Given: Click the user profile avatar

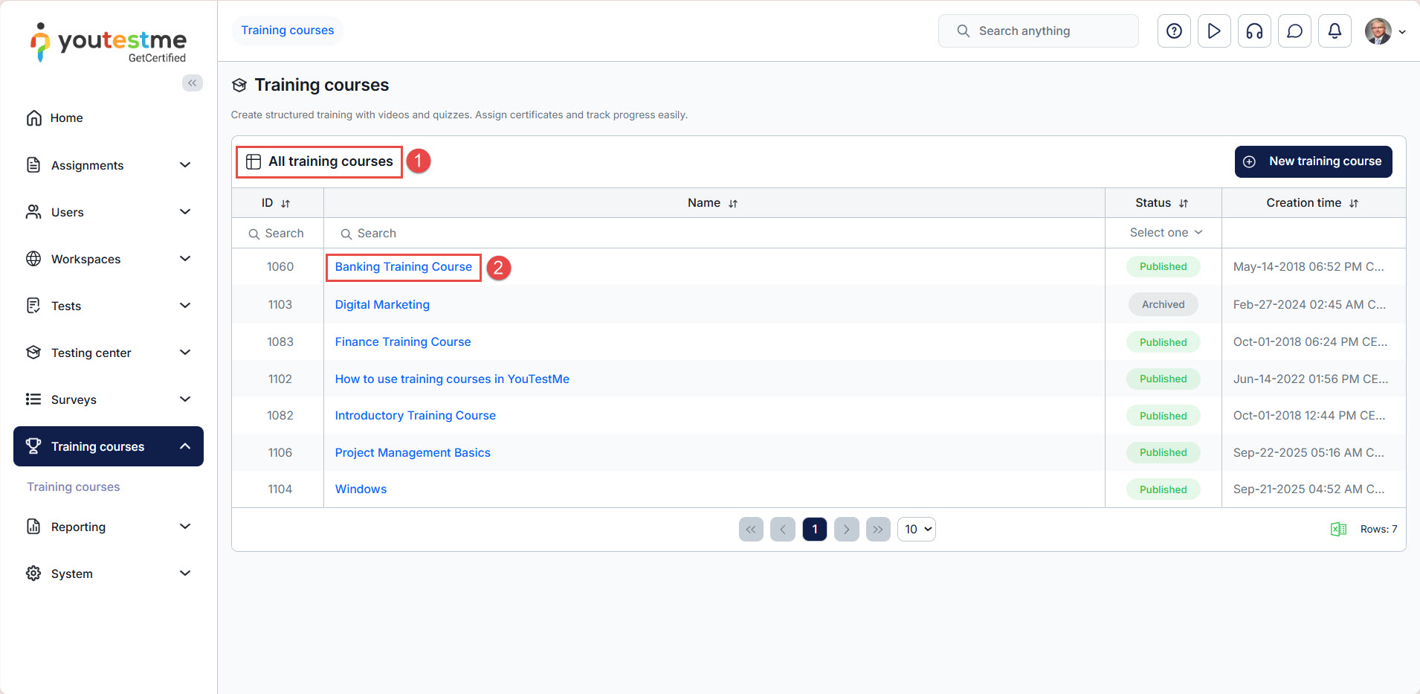Looking at the screenshot, I should click(1378, 31).
